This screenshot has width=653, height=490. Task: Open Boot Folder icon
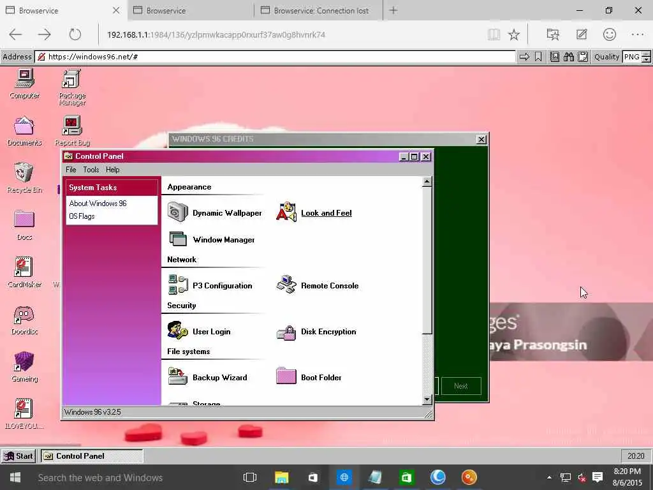pos(286,376)
